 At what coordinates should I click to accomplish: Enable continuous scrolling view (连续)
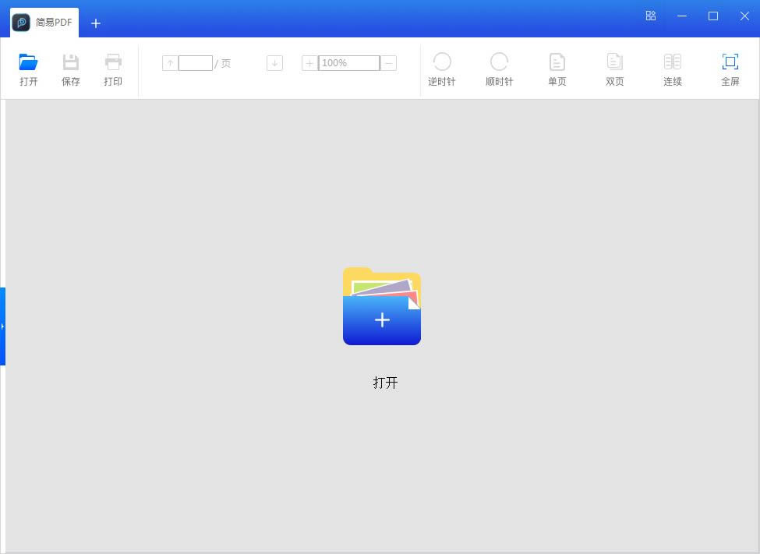672,69
